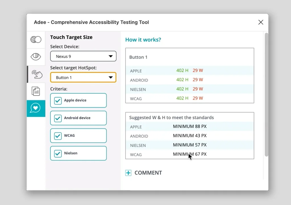Uncheck the Android device criteria
The height and width of the screenshot is (205, 291).
(x=58, y=118)
